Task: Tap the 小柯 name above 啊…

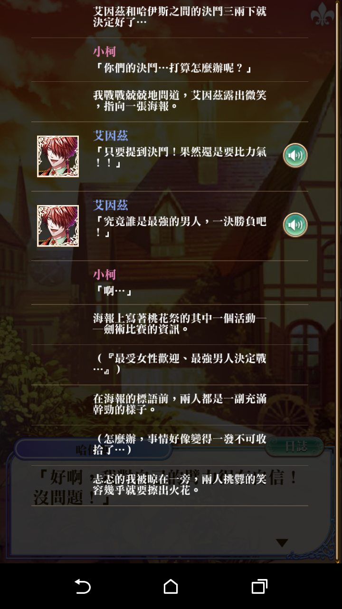Action: click(104, 275)
